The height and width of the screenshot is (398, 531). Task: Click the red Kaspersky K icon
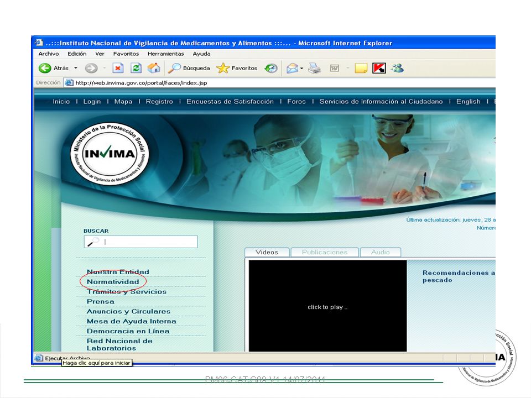point(379,69)
